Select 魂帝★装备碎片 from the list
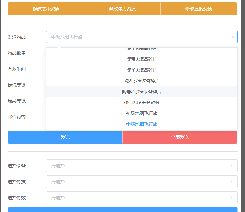This screenshot has width=245, height=212. (142, 59)
